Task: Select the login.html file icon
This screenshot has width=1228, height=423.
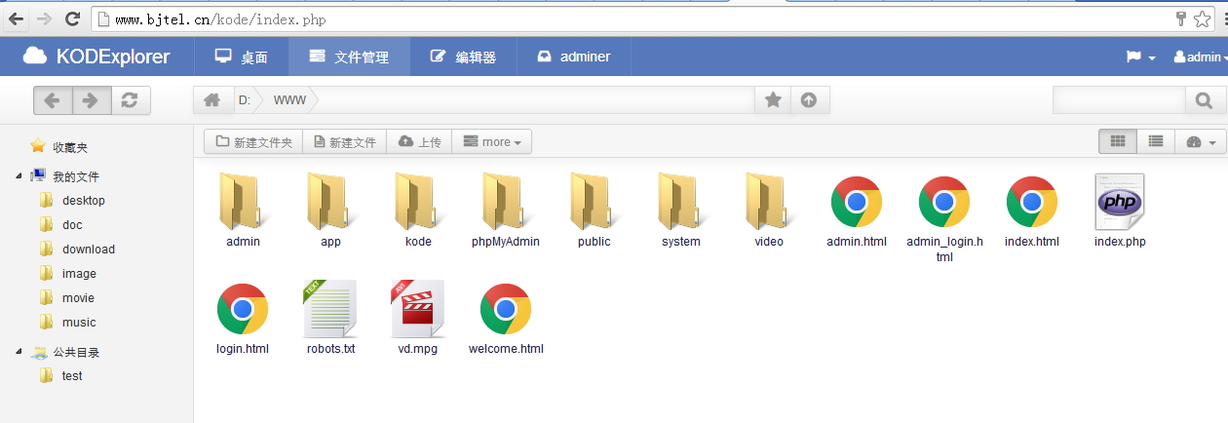Action: (x=243, y=309)
